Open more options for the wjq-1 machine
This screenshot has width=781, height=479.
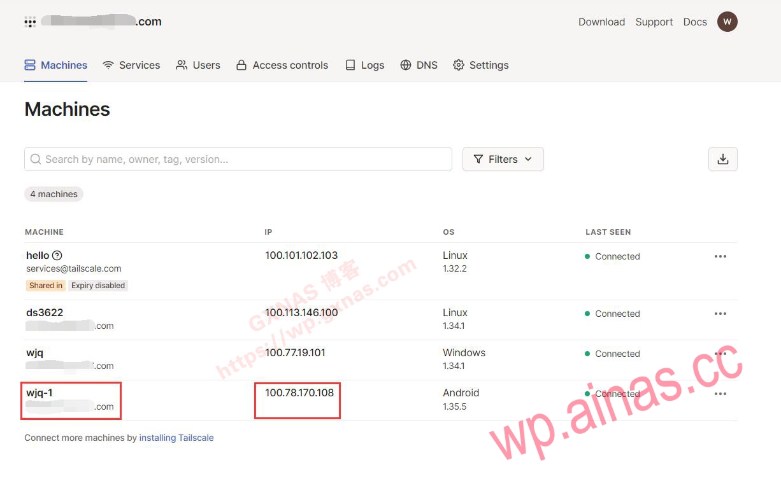(x=720, y=394)
